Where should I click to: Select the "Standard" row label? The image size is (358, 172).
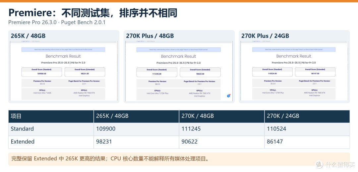(x=23, y=129)
